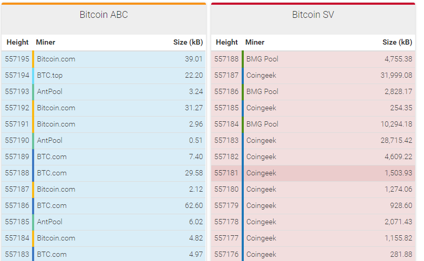Click BTC.top miner in row 557194
Image resolution: width=424 pixels, height=261 pixels.
pos(50,75)
